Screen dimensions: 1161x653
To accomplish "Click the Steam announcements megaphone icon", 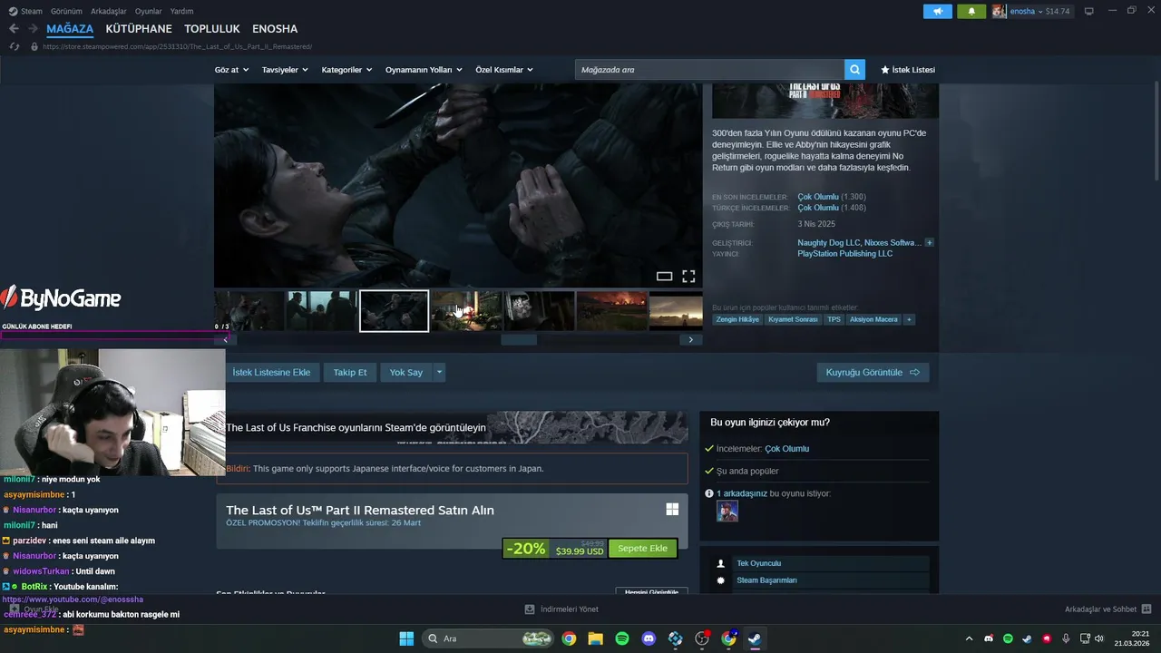I will (x=938, y=11).
